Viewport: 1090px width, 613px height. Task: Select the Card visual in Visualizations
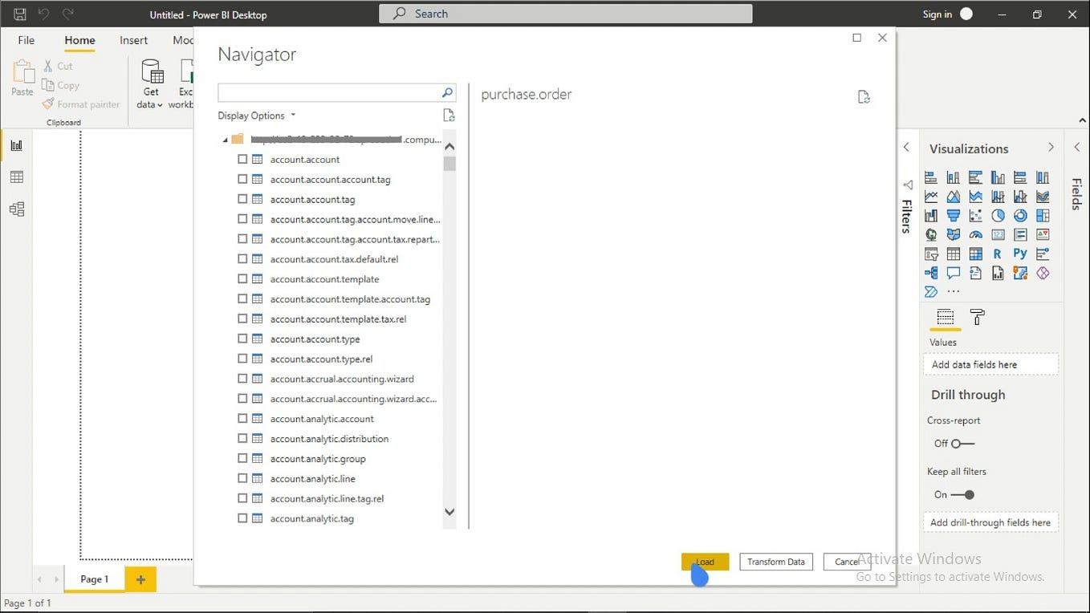[x=997, y=234]
